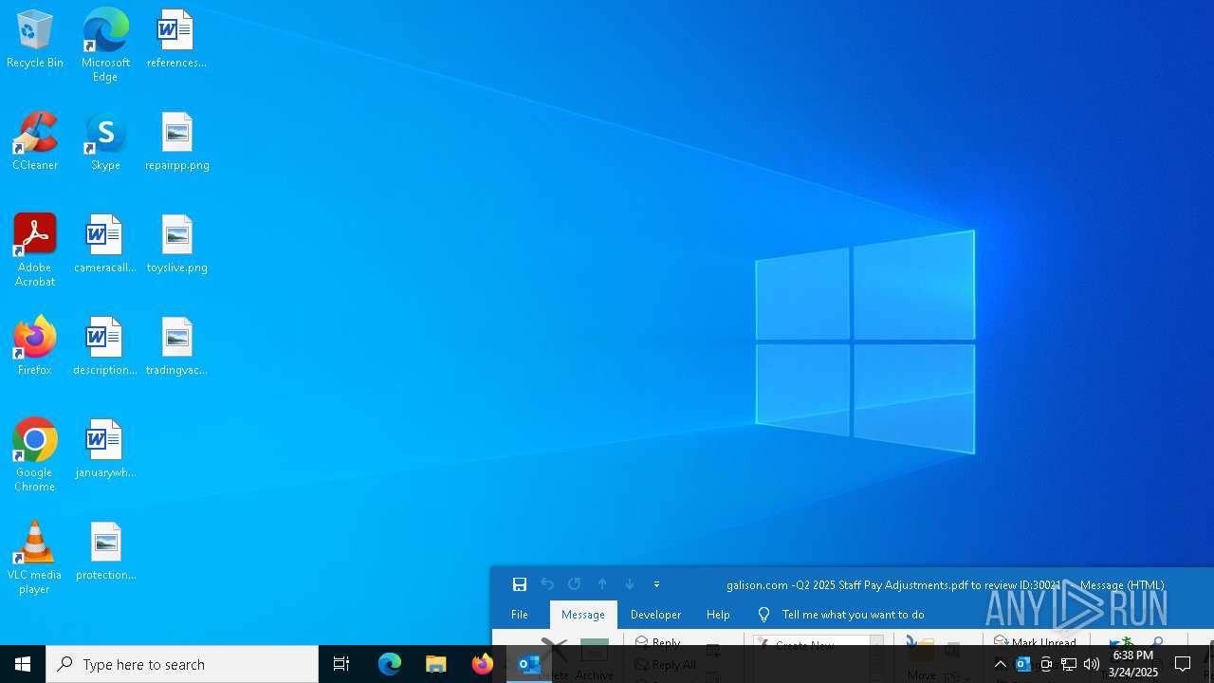1214x683 pixels.
Task: Click the Reply button in the message ribbon
Action: [x=658, y=642]
